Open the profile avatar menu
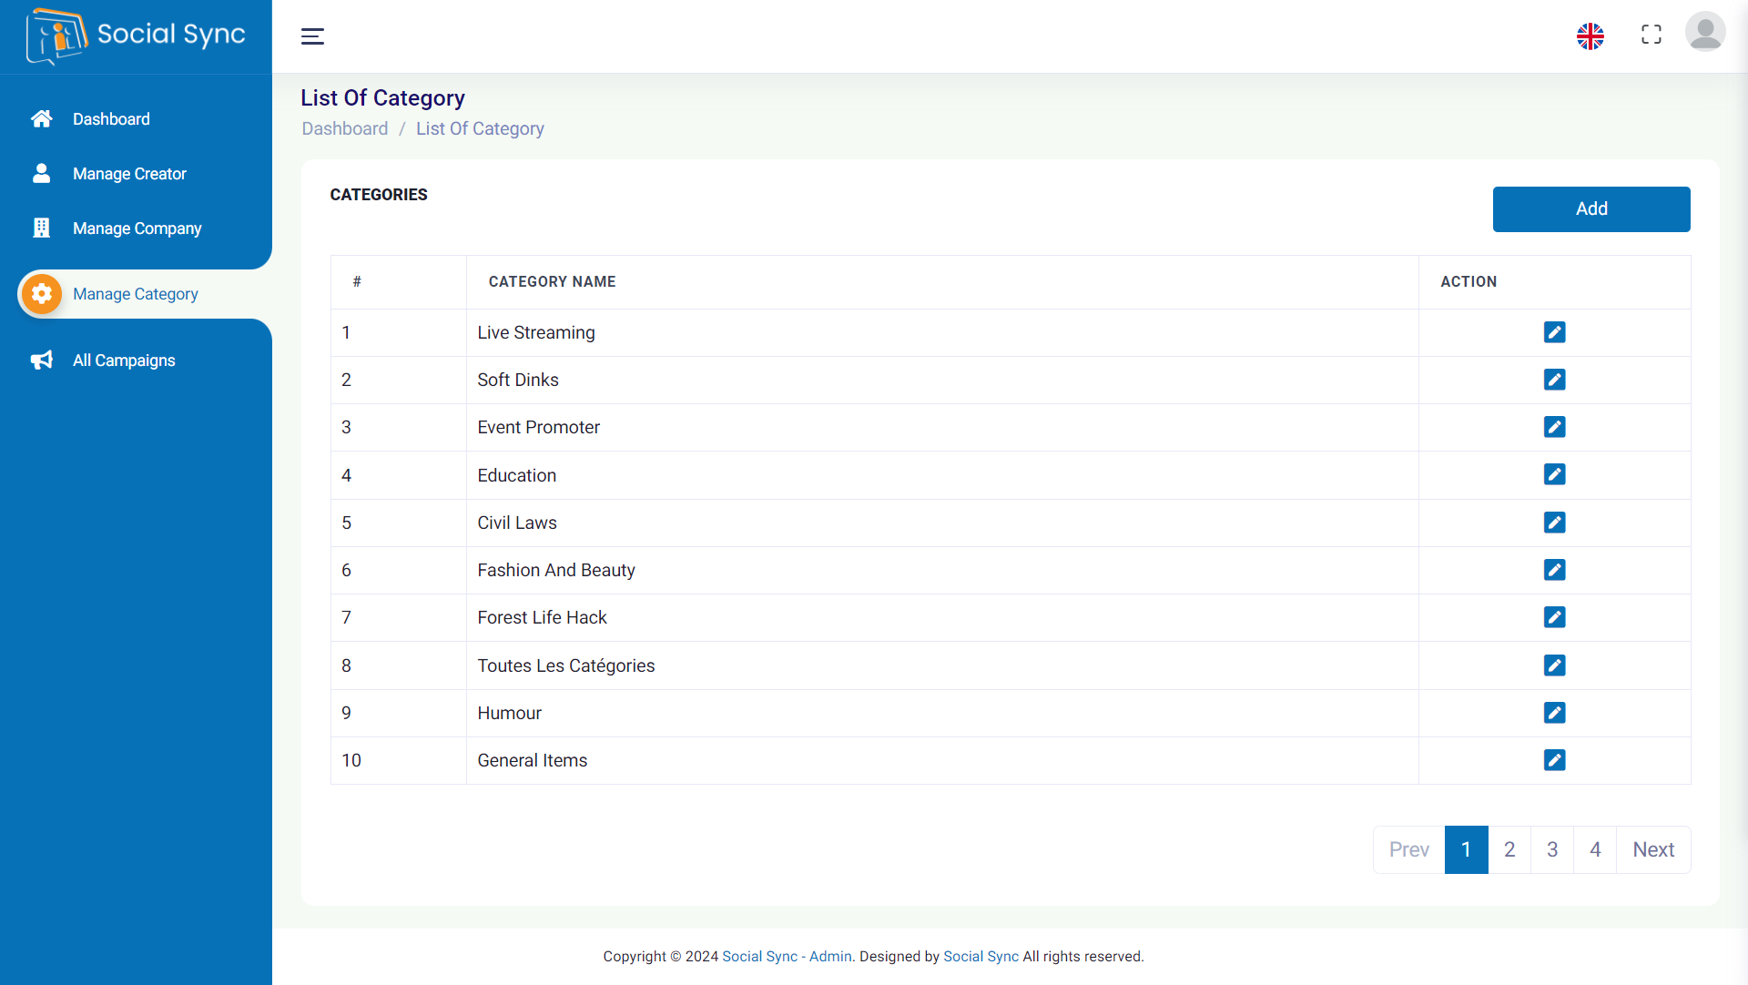Image resolution: width=1748 pixels, height=985 pixels. coord(1705,32)
